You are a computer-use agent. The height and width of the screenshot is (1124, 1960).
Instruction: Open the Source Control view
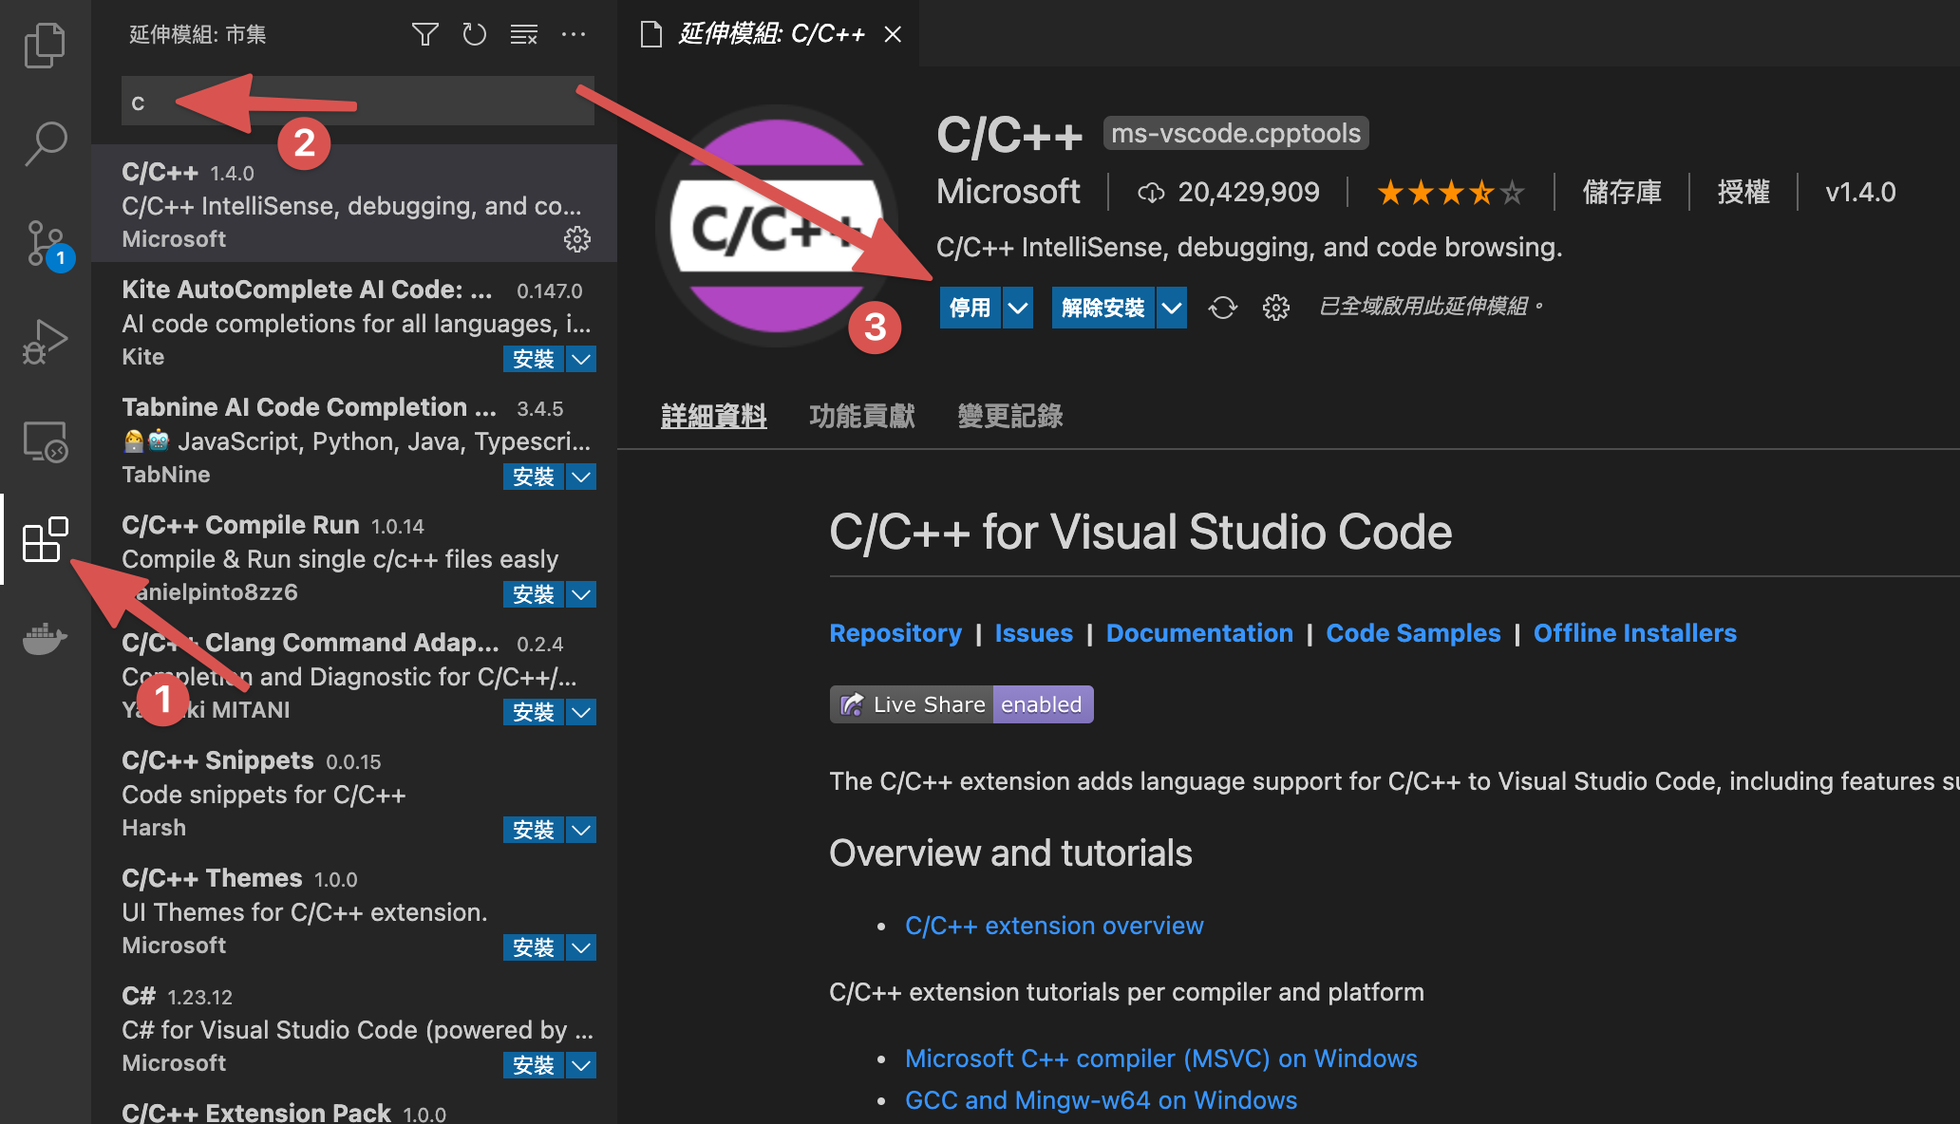[45, 243]
